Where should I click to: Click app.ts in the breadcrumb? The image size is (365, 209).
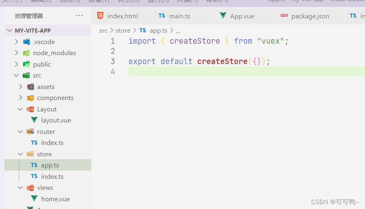pyautogui.click(x=159, y=31)
